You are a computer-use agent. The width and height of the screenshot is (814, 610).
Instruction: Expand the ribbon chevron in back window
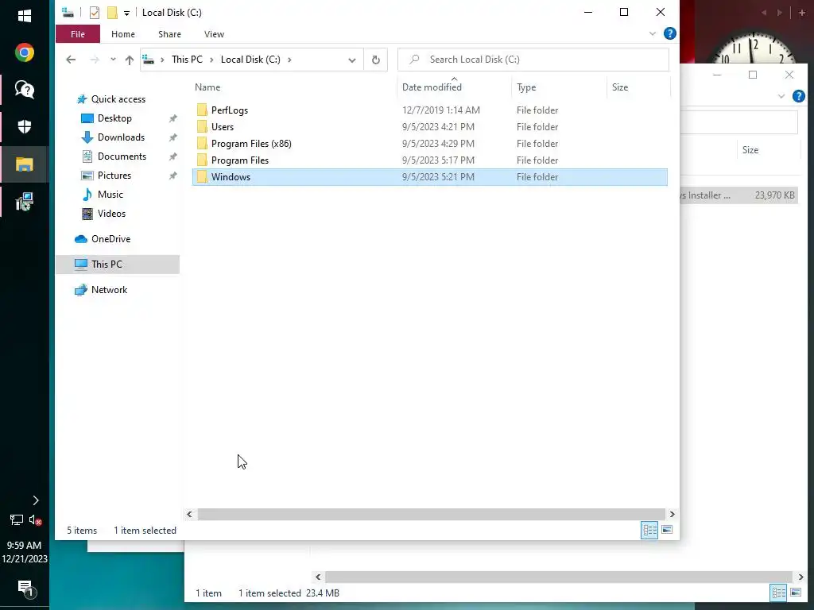point(781,96)
